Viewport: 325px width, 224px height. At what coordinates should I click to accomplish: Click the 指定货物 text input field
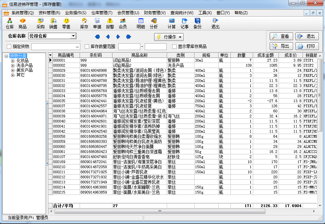[x=56, y=47]
